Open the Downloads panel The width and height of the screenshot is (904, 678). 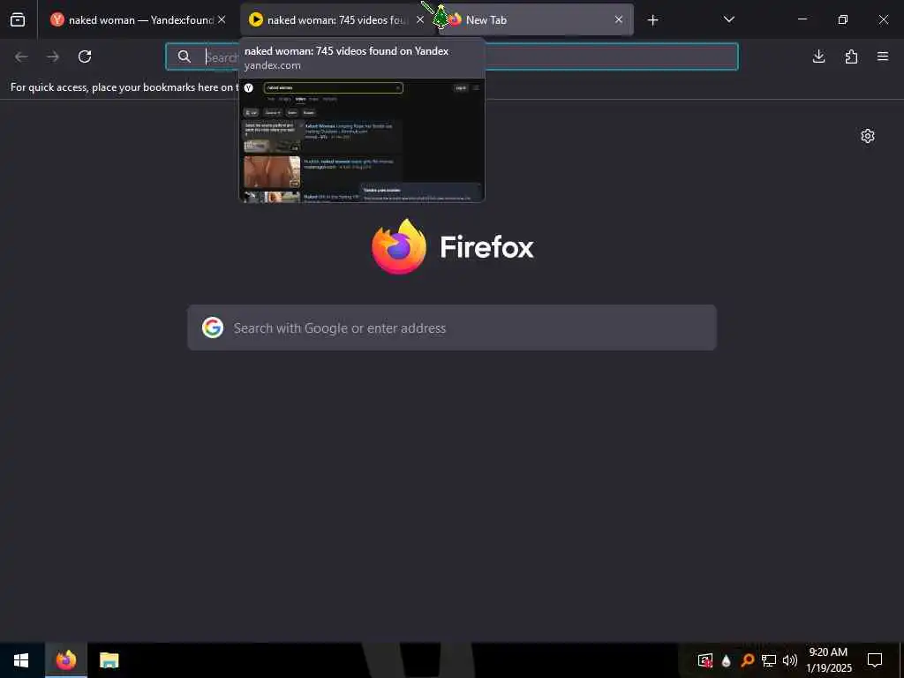coord(818,56)
